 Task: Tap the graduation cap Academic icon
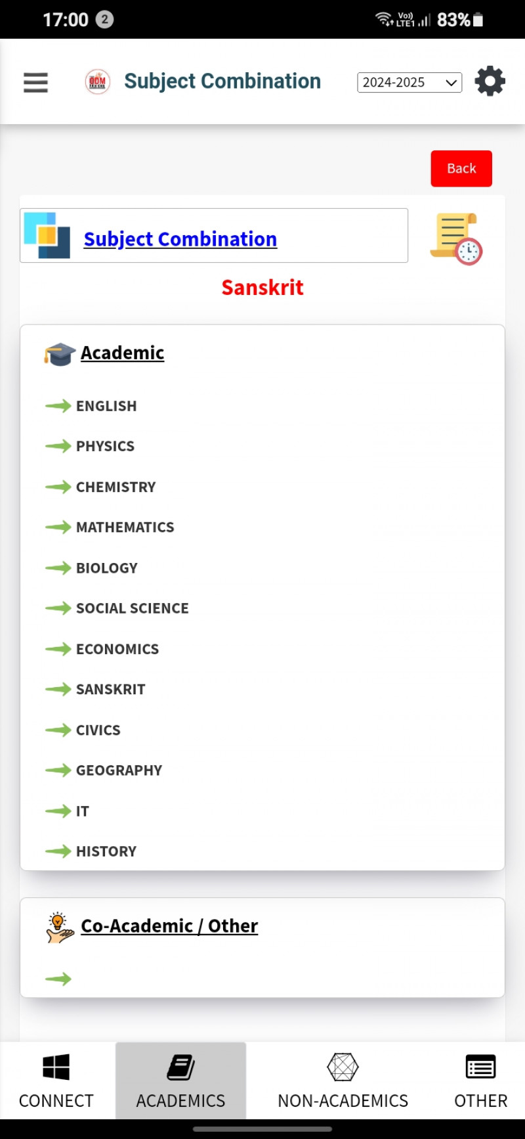tap(60, 354)
